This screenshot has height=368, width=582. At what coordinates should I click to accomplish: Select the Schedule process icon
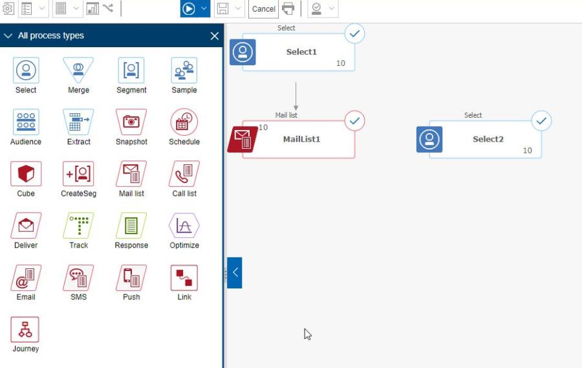click(x=184, y=122)
